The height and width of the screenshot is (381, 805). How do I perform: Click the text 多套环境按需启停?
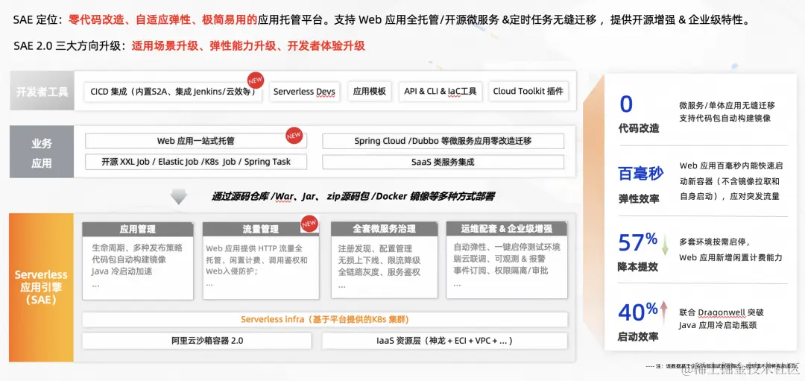coord(715,242)
